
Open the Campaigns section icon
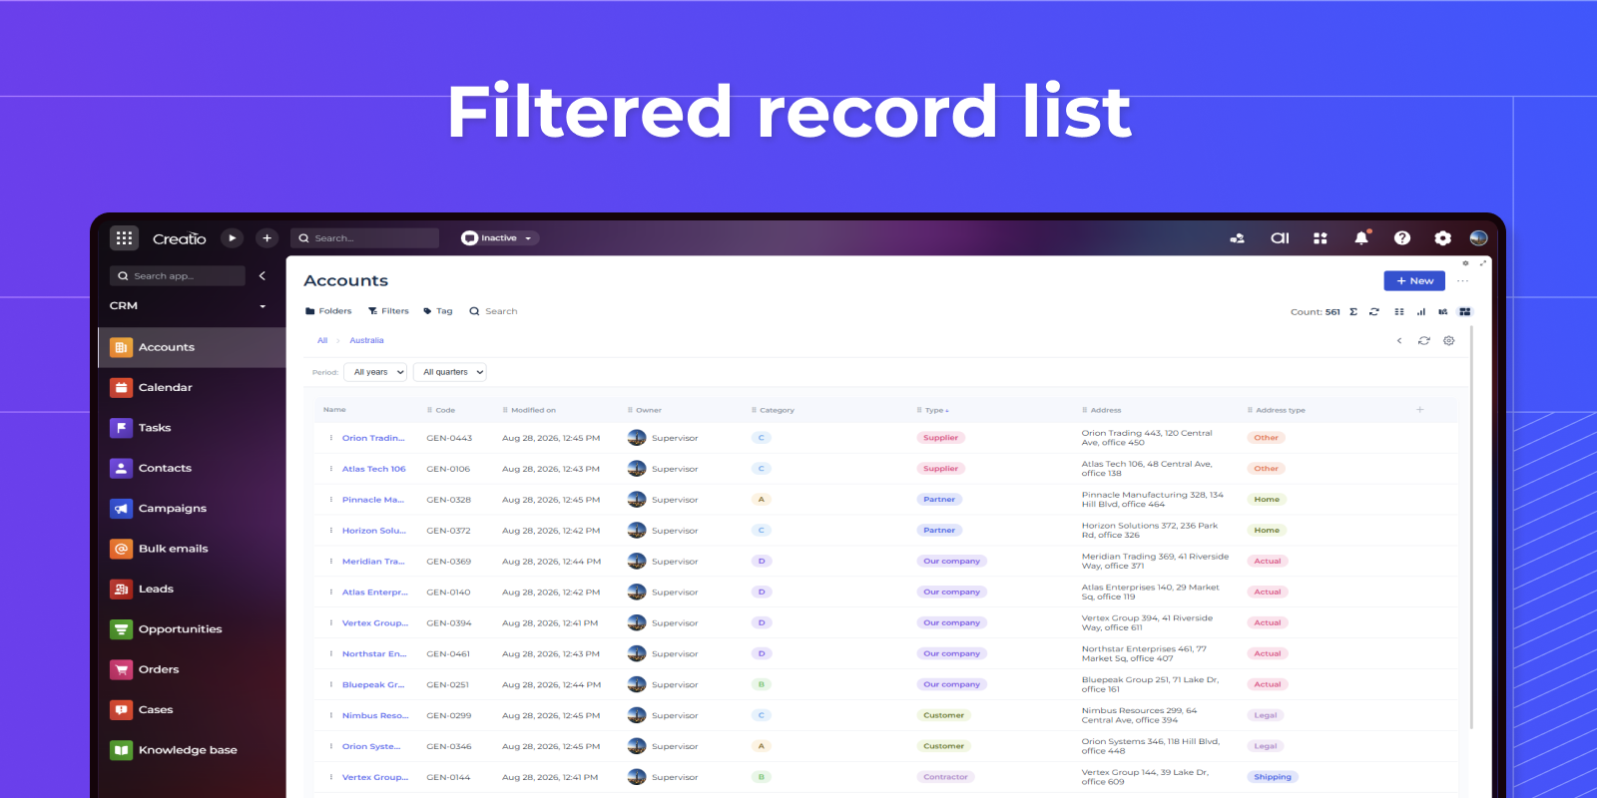[x=121, y=509]
